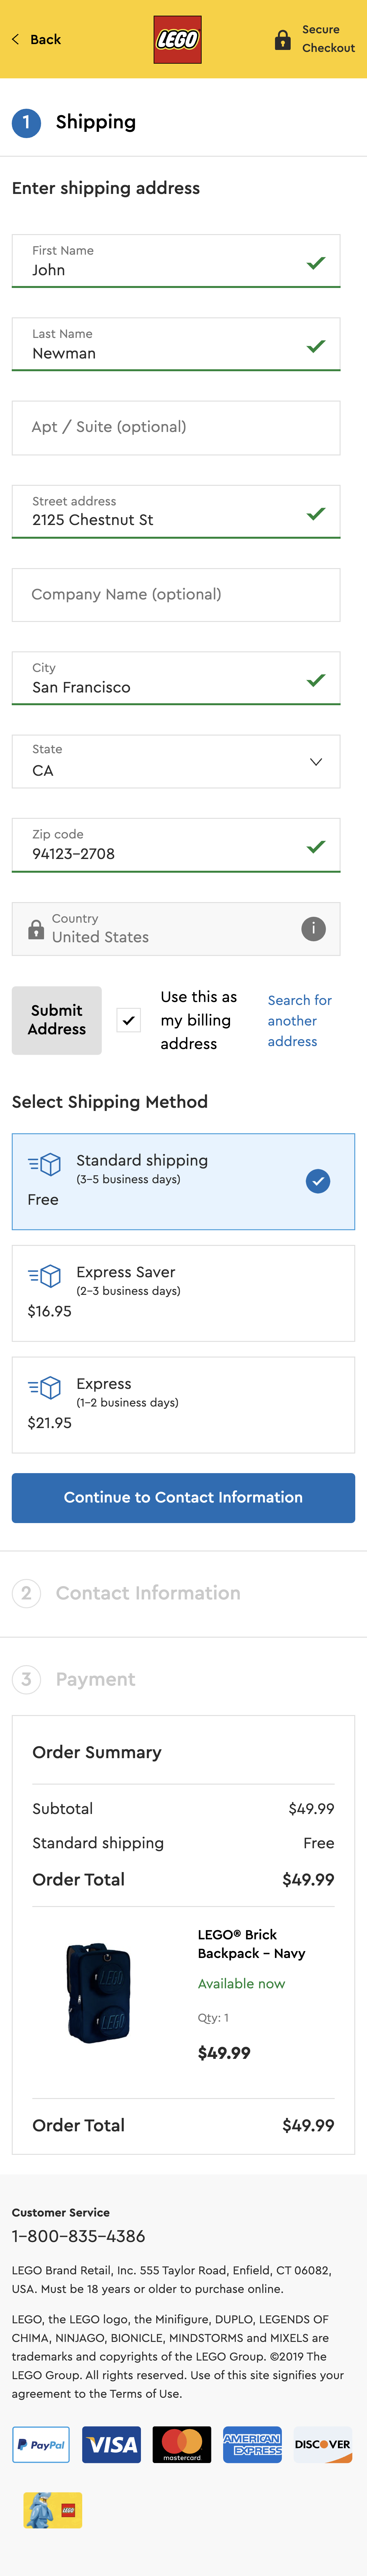Open the Country field info icon
Image resolution: width=367 pixels, height=2576 pixels.
coord(313,928)
